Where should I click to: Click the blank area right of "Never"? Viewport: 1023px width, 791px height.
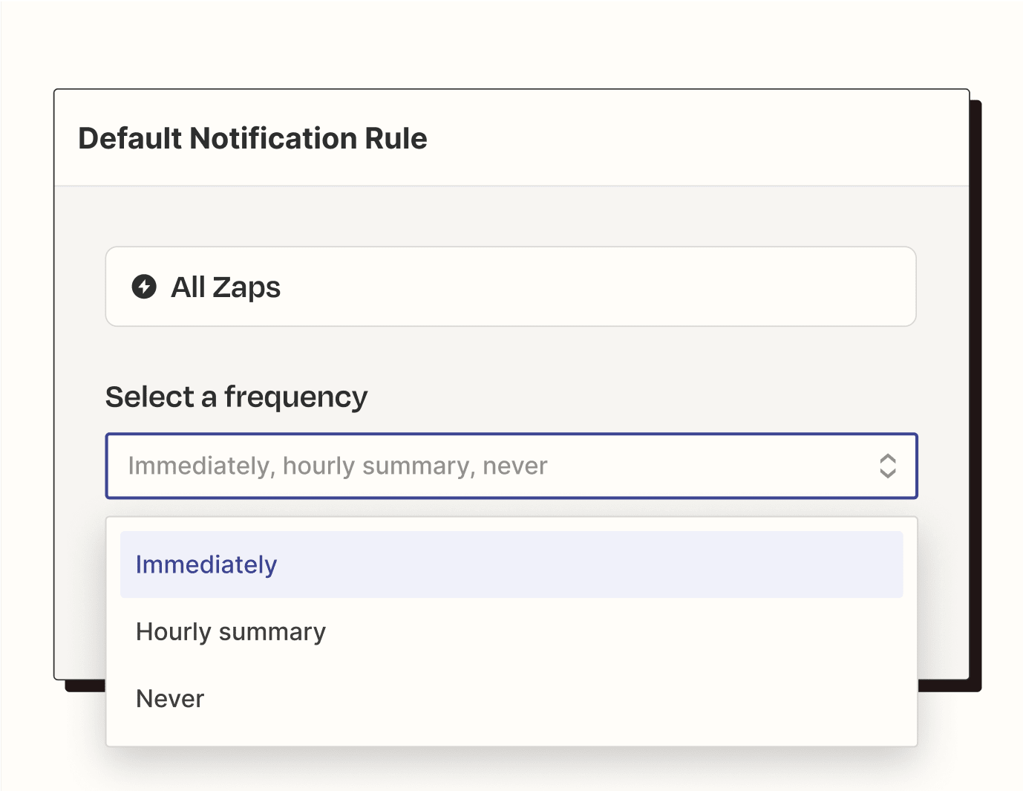[x=594, y=699]
